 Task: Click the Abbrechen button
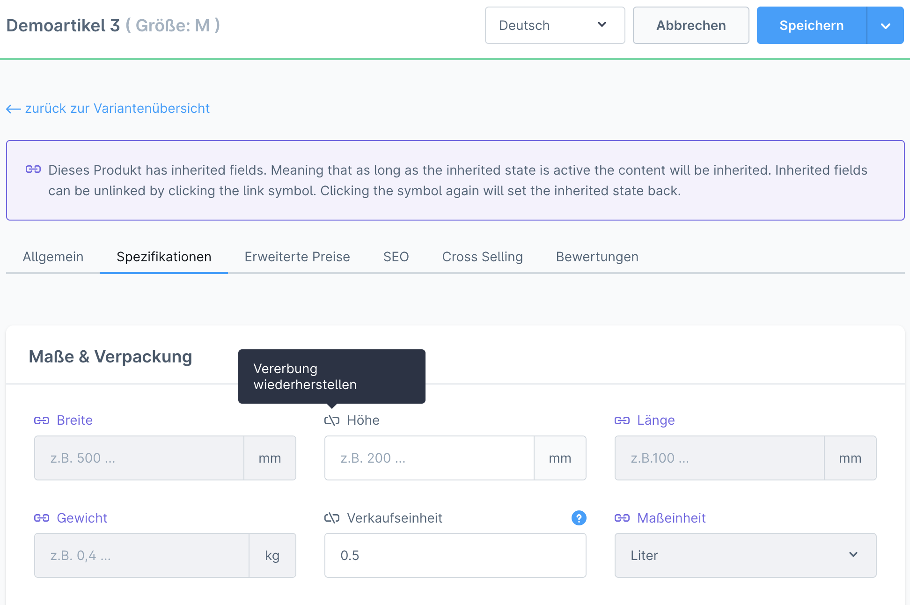[x=691, y=25]
